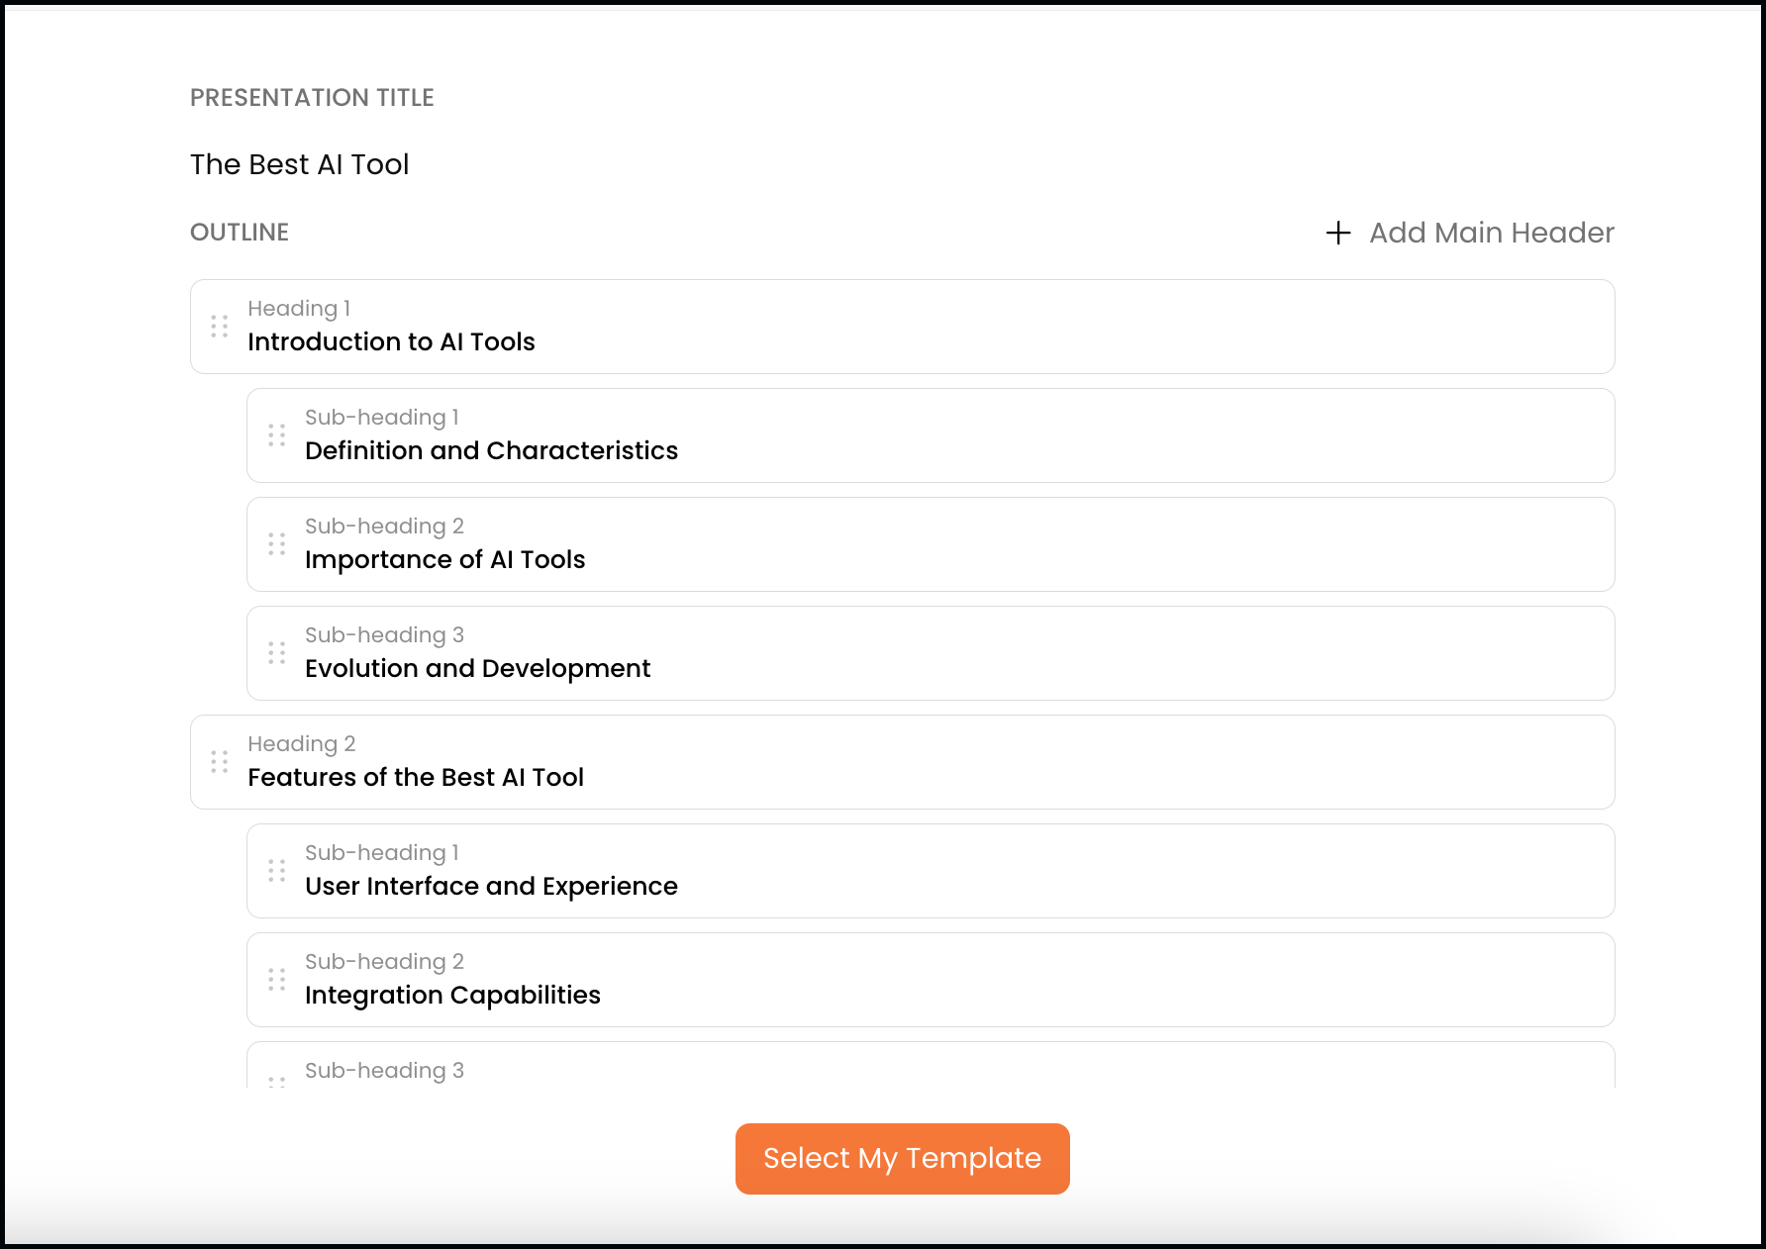Click the drag handle beside Integration Capabilities

pyautogui.click(x=277, y=980)
